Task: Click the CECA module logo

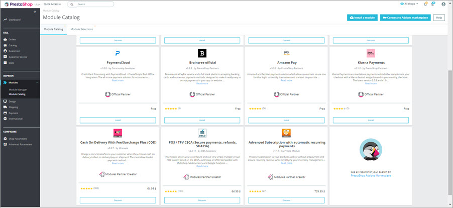Action: (x=202, y=133)
